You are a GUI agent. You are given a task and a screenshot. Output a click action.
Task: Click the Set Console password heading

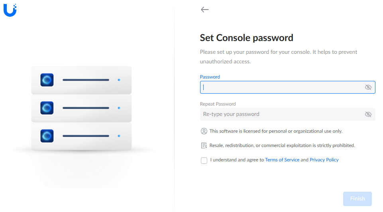click(x=246, y=38)
